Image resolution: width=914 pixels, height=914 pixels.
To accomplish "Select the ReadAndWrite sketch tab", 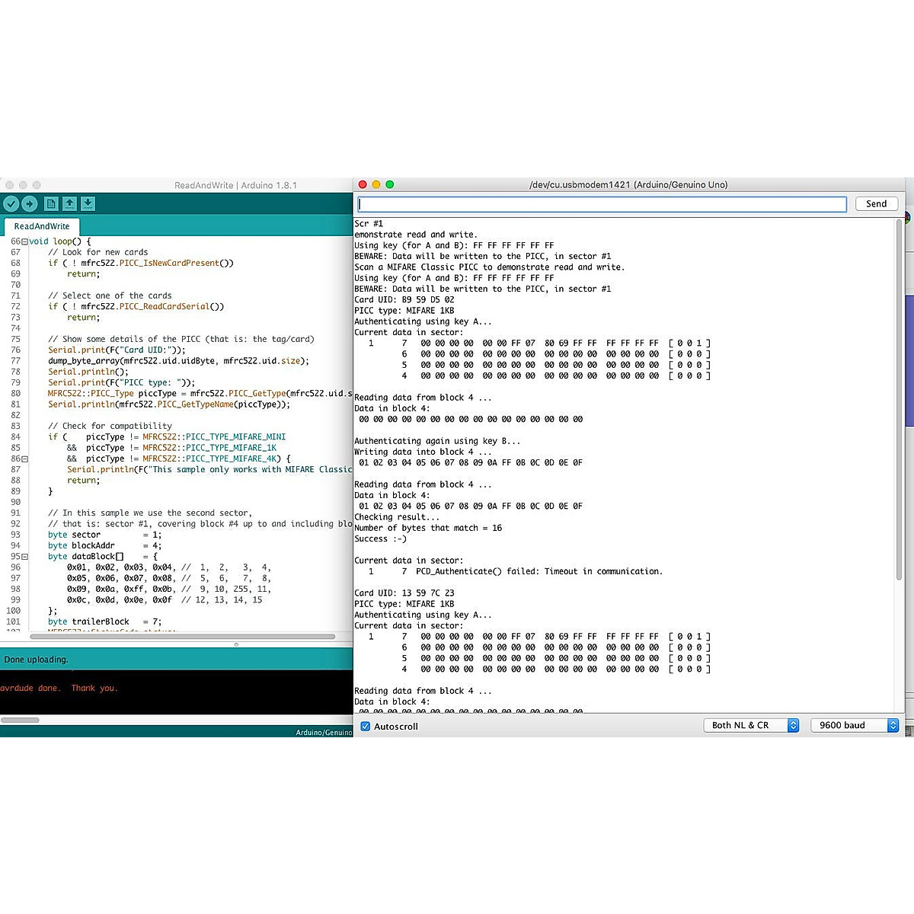I will pyautogui.click(x=42, y=226).
